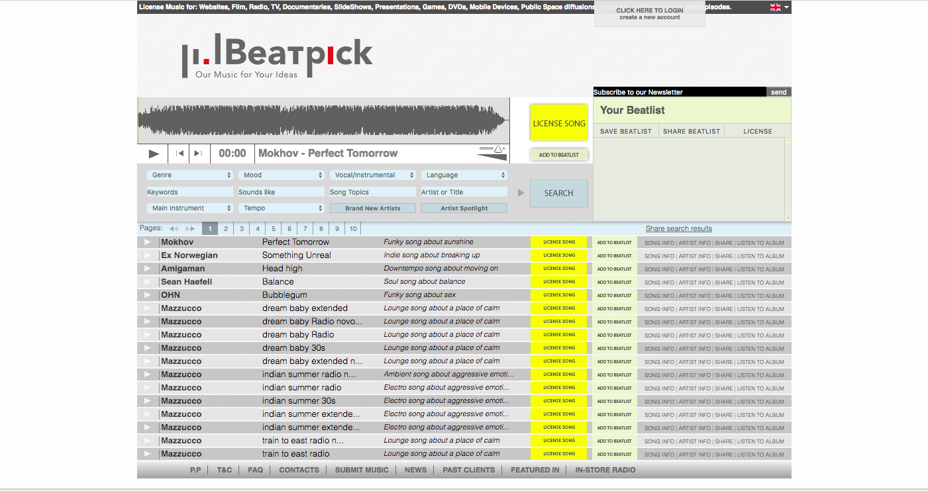Open SONG INFO for Sean Haefeli Balance
This screenshot has width=928, height=491.
[x=659, y=283]
